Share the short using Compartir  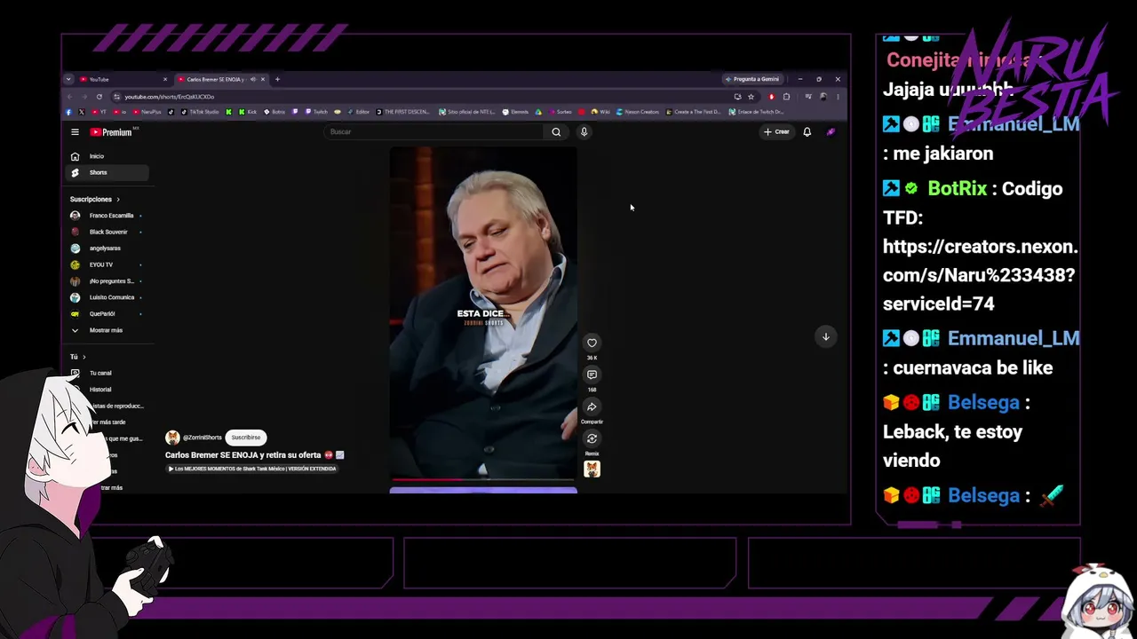tap(592, 406)
